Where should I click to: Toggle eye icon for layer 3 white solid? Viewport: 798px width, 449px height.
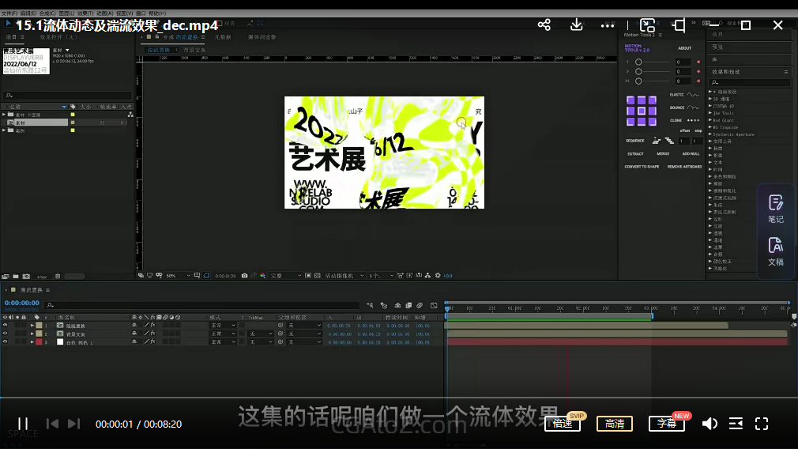click(x=6, y=342)
